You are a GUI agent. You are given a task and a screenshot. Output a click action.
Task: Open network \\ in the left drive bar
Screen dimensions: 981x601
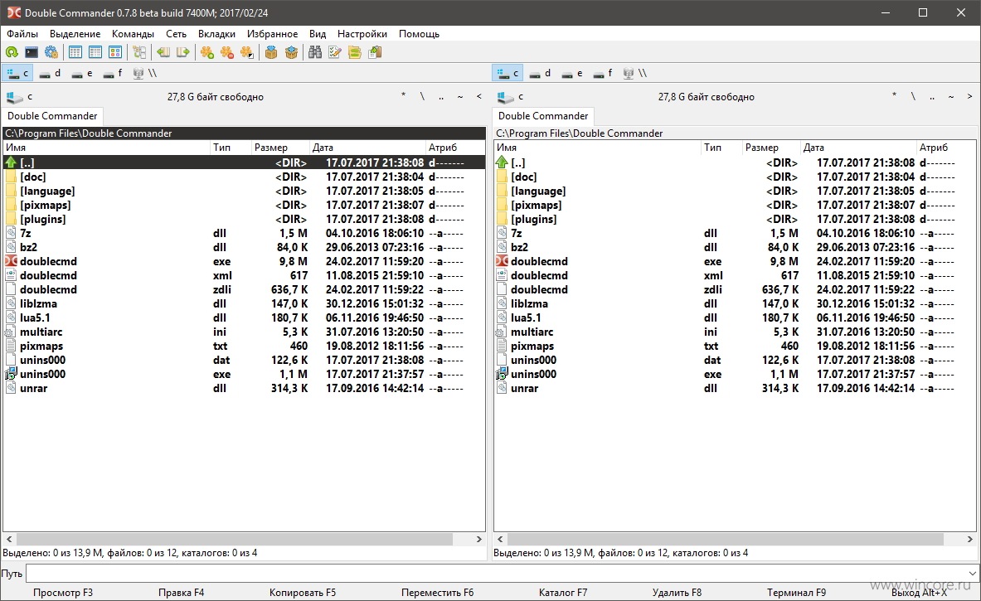pos(145,73)
